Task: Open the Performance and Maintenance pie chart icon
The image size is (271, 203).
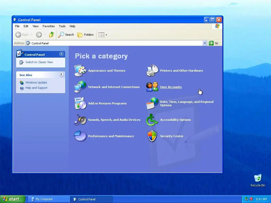Action: click(x=80, y=136)
